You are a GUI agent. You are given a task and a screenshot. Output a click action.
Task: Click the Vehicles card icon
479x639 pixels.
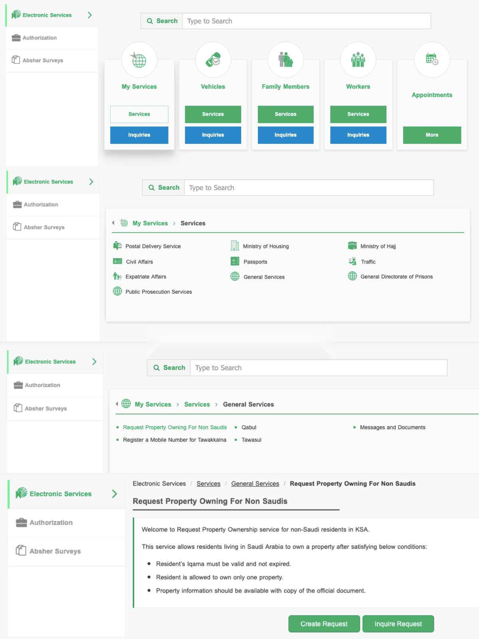213,60
